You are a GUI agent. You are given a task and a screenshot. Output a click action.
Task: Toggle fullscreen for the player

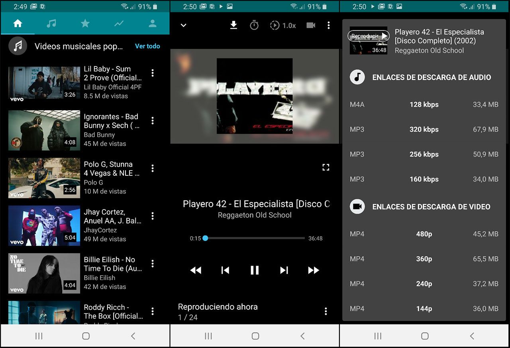326,167
